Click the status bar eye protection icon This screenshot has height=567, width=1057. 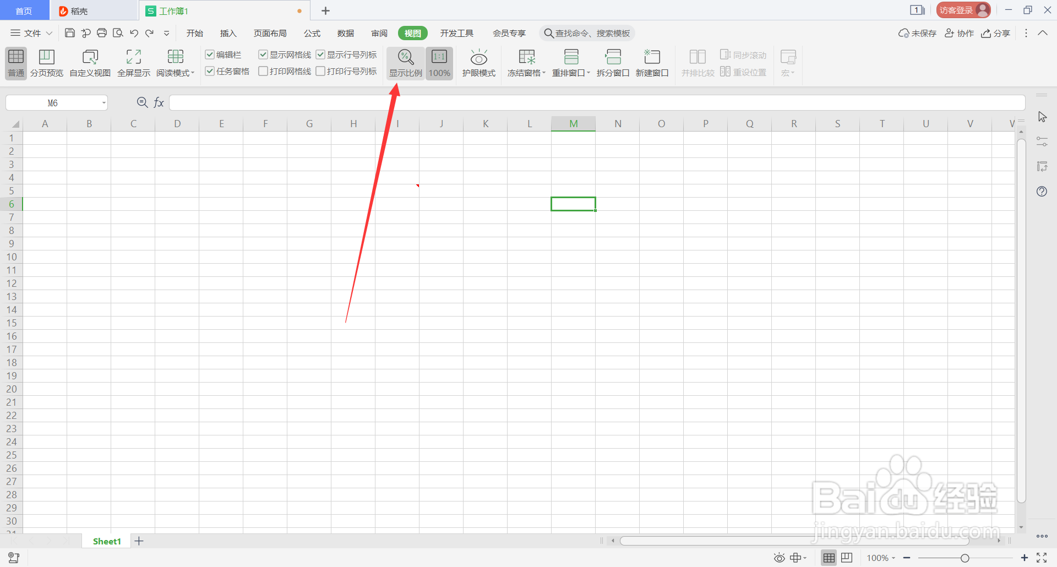pos(779,558)
